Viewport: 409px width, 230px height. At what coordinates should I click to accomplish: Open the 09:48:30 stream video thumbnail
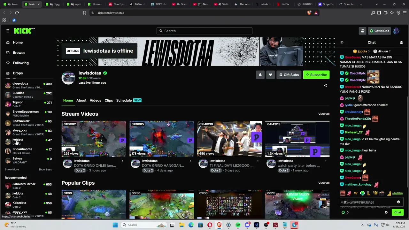229,139
